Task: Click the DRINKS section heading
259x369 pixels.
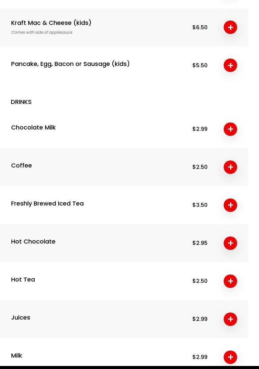Action: tap(21, 102)
